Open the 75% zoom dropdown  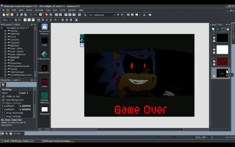click(10, 20)
